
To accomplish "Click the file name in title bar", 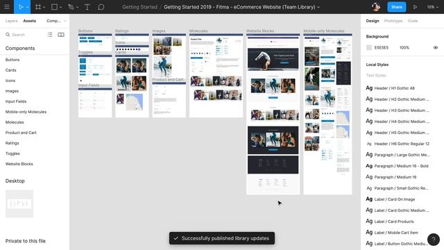I will click(x=239, y=7).
